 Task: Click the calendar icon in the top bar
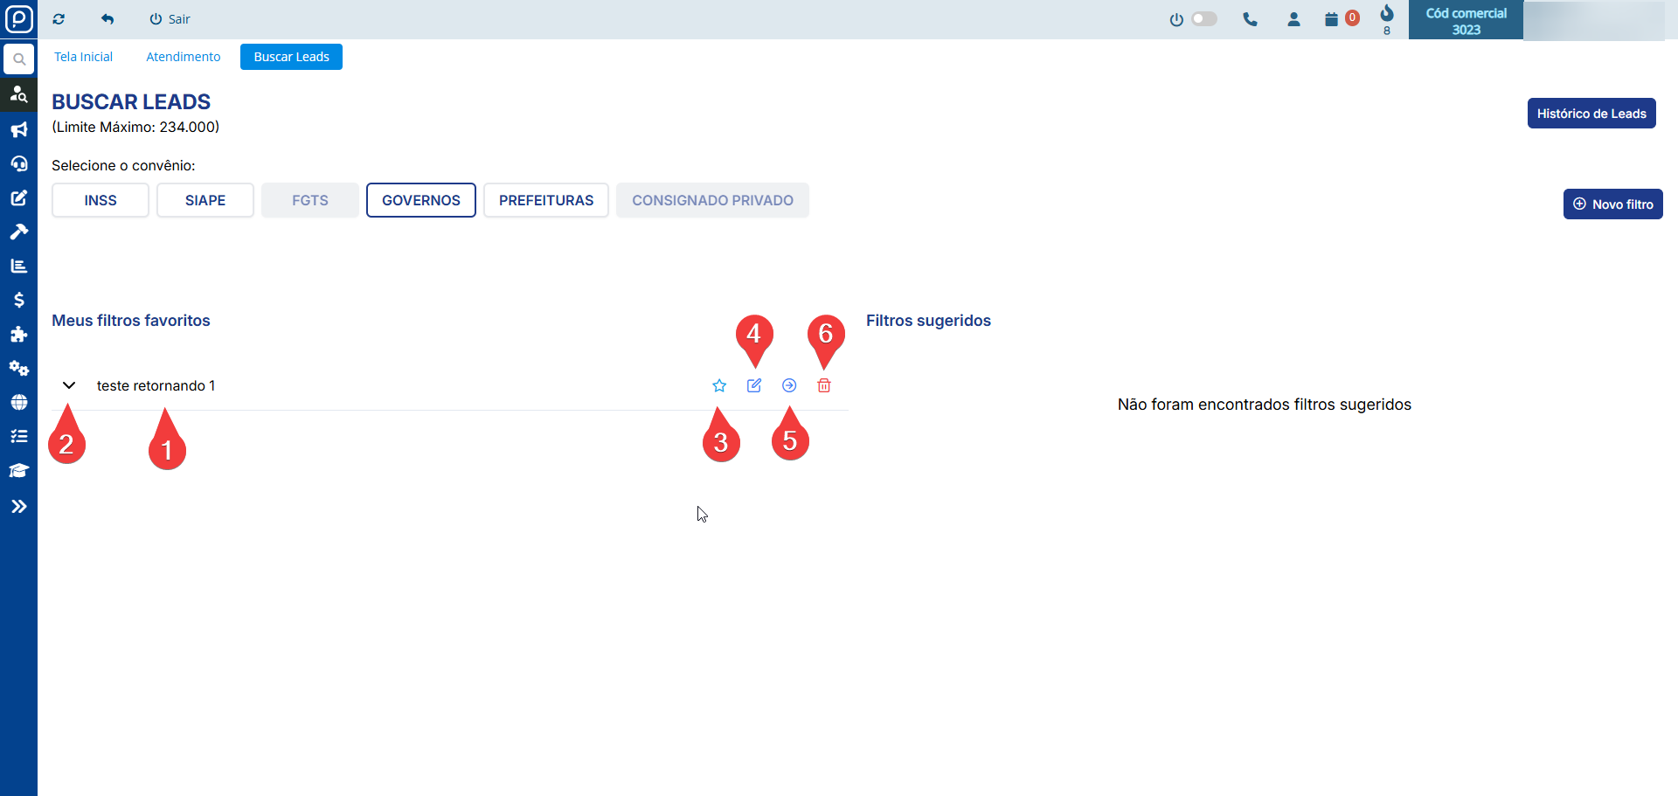point(1331,19)
